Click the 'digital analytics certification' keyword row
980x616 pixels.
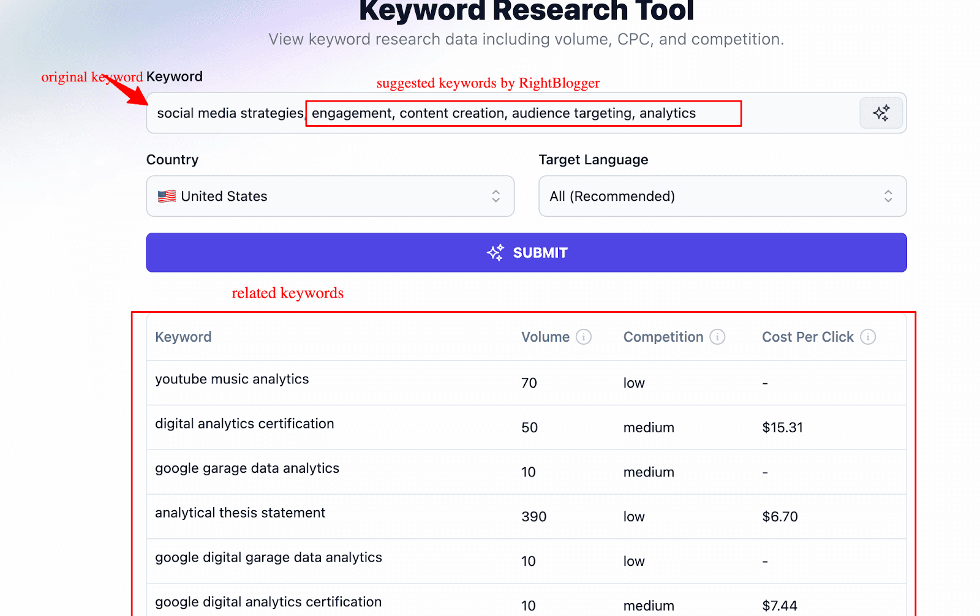tap(244, 424)
